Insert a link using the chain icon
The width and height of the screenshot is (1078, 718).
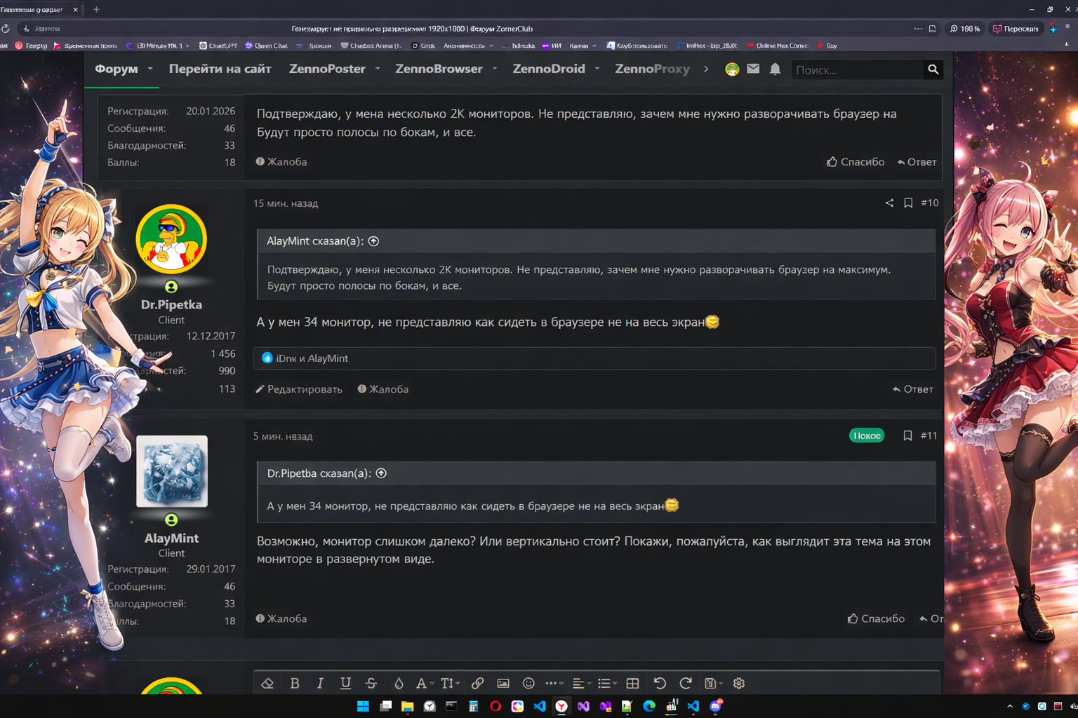tap(477, 683)
